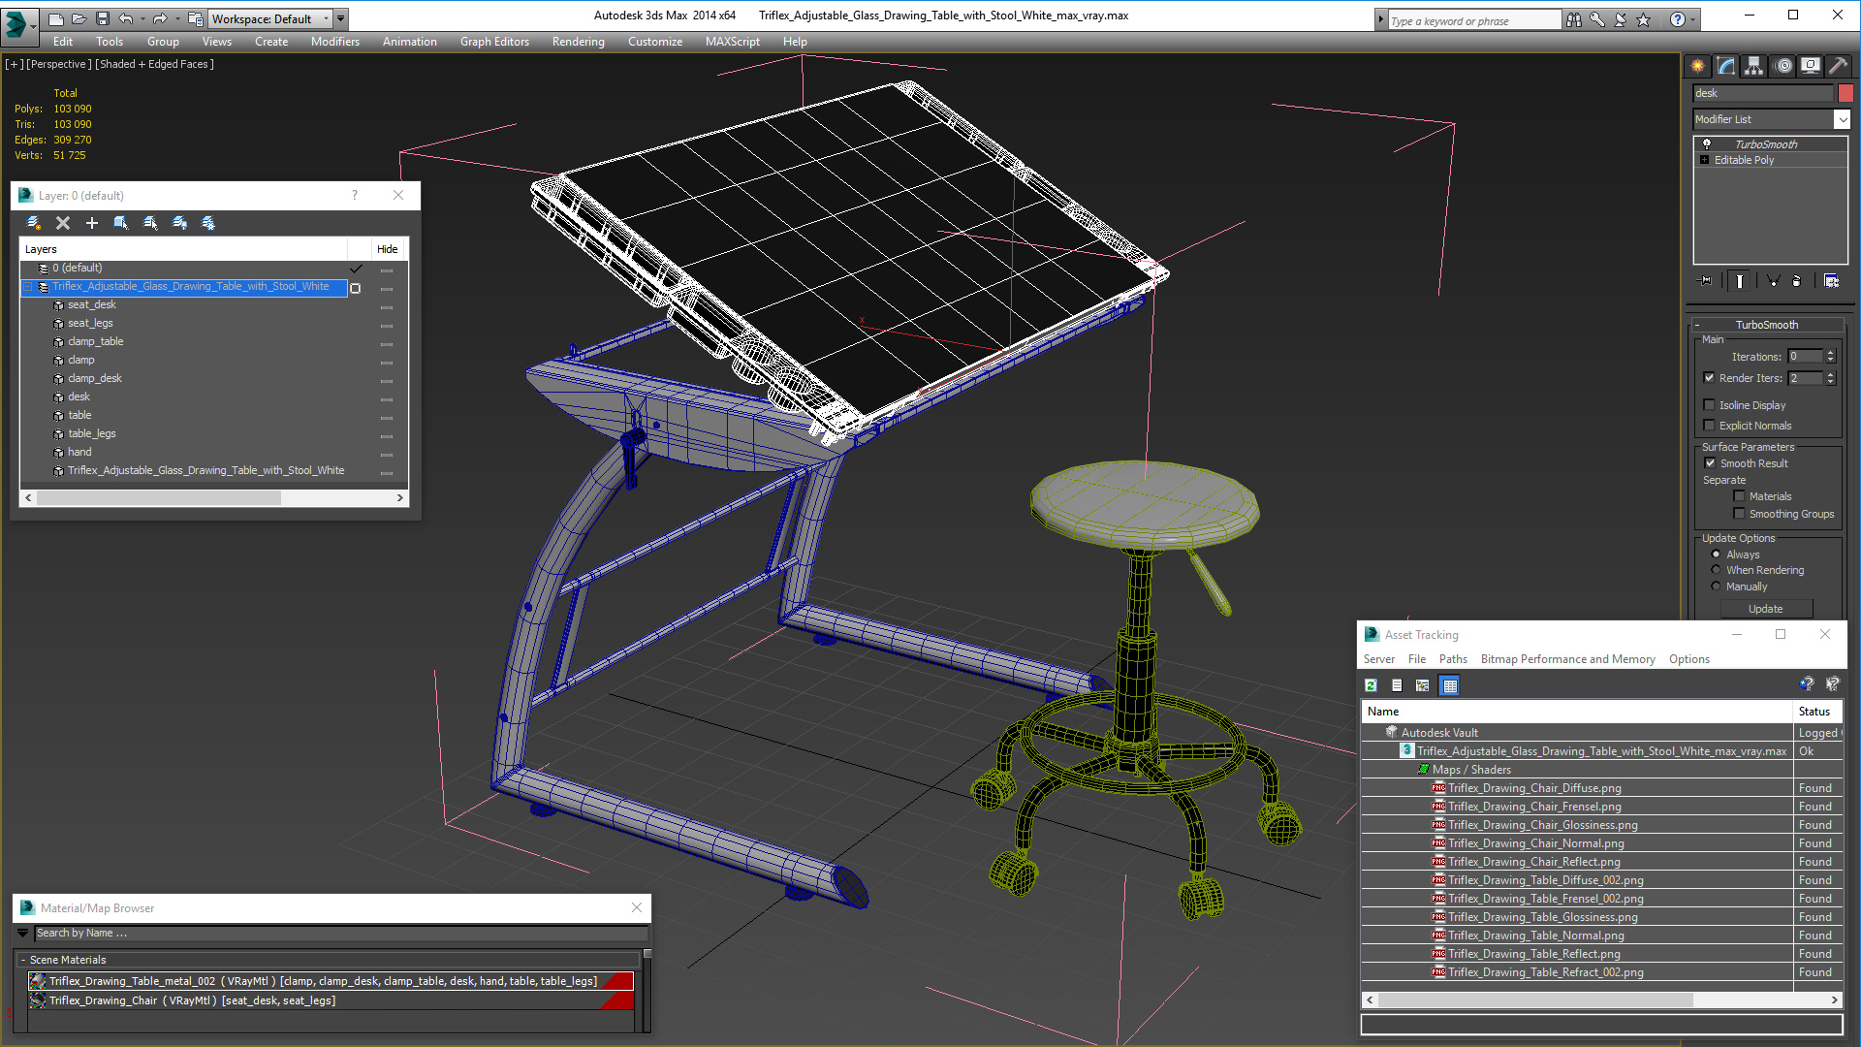Click Configure Modifier Sets icon
This screenshot has height=1047, width=1861.
(1831, 281)
